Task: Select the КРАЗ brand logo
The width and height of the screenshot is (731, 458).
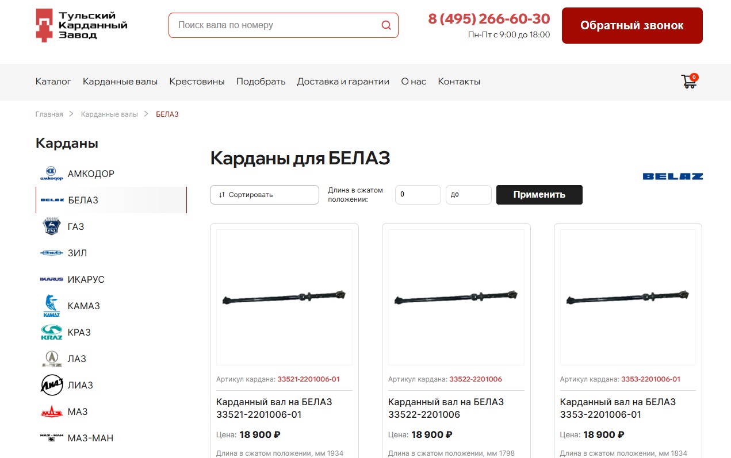Action: [51, 332]
